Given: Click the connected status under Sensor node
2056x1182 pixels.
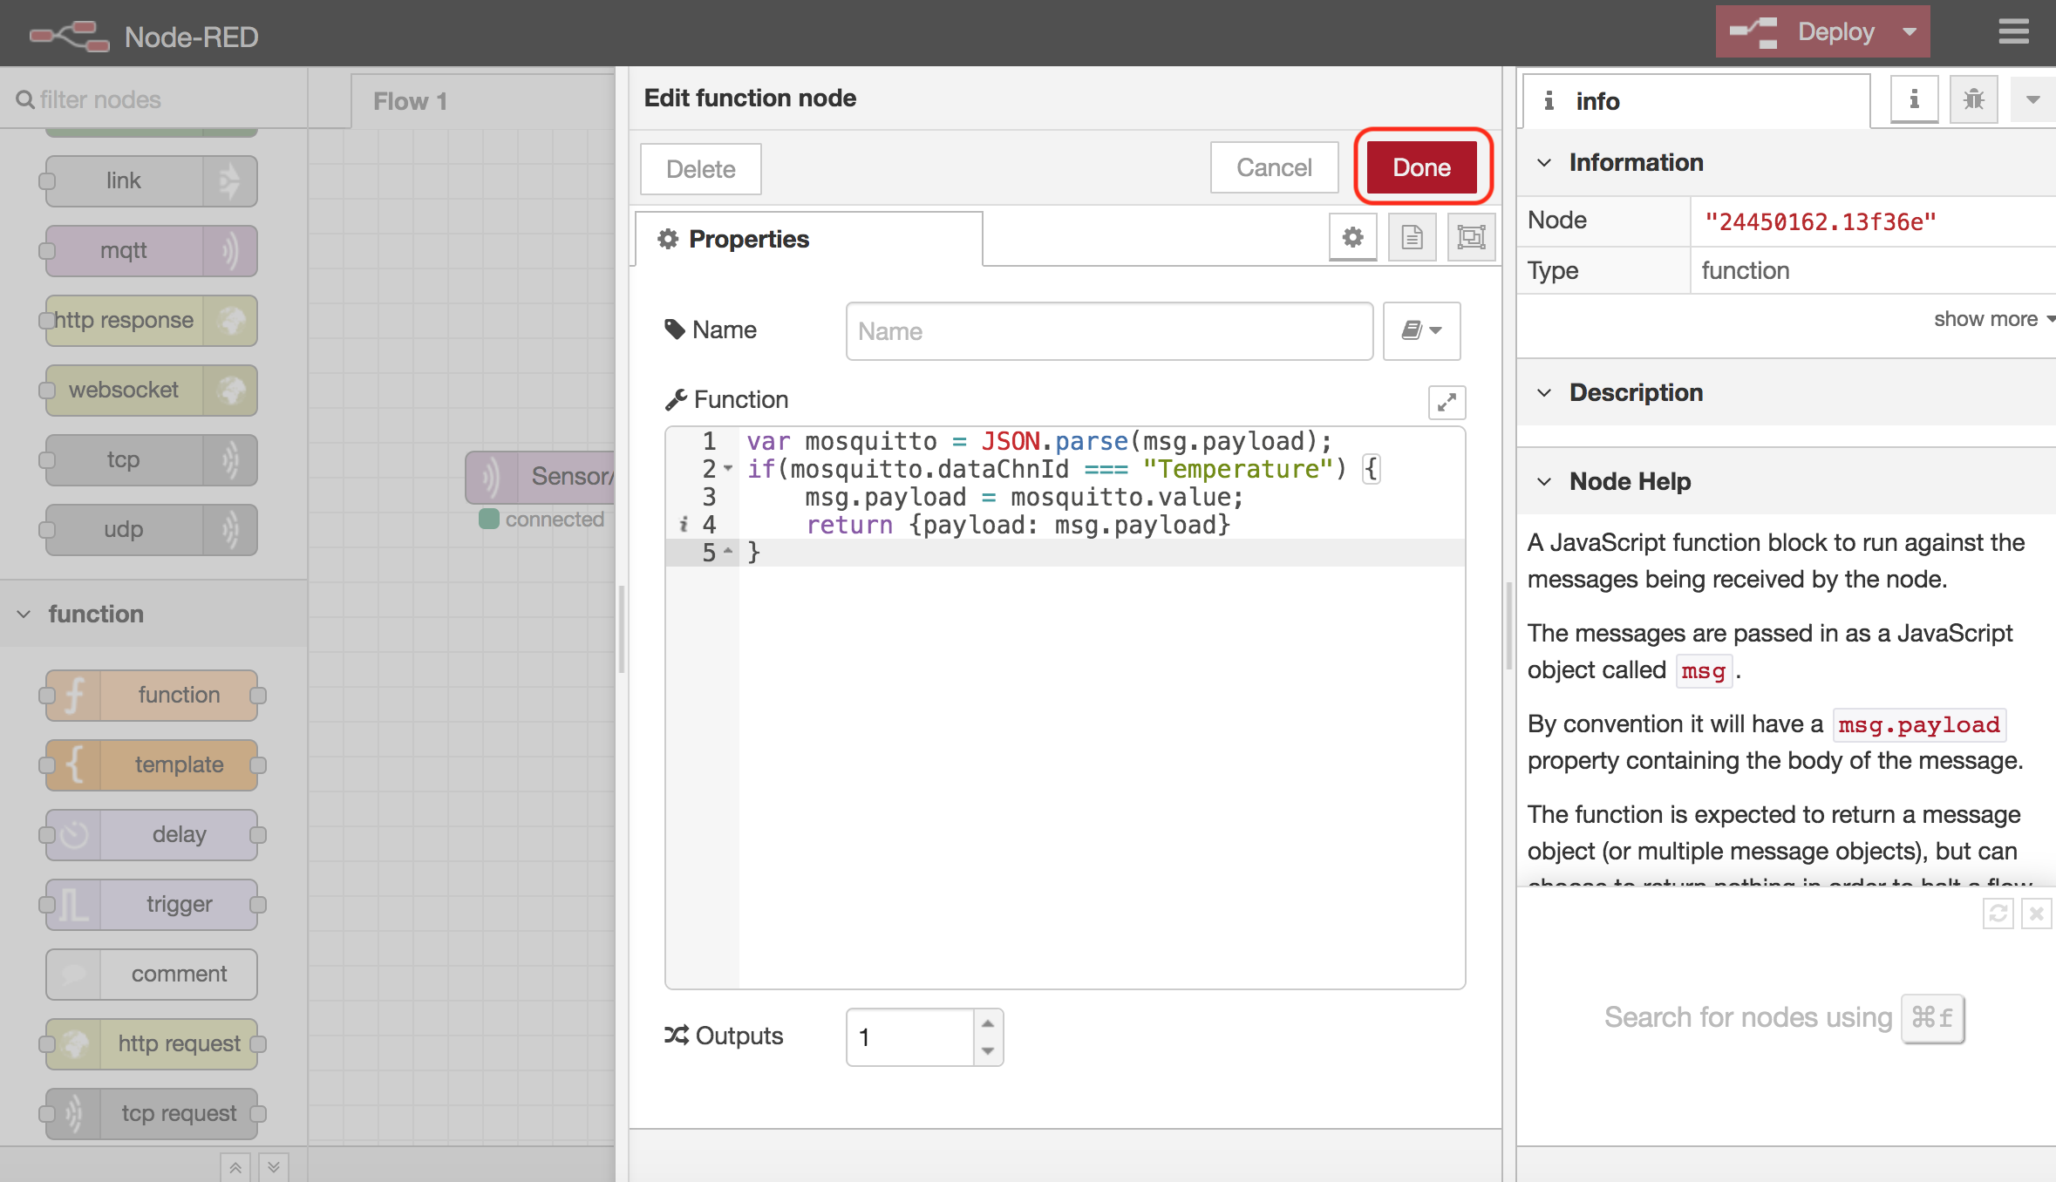Looking at the screenshot, I should pos(541,520).
